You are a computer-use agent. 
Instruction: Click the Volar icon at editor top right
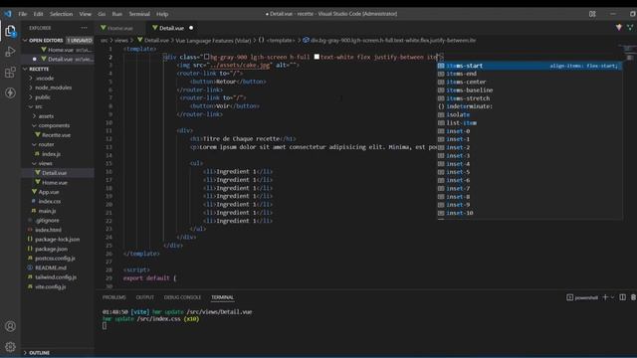pyautogui.click(x=630, y=28)
